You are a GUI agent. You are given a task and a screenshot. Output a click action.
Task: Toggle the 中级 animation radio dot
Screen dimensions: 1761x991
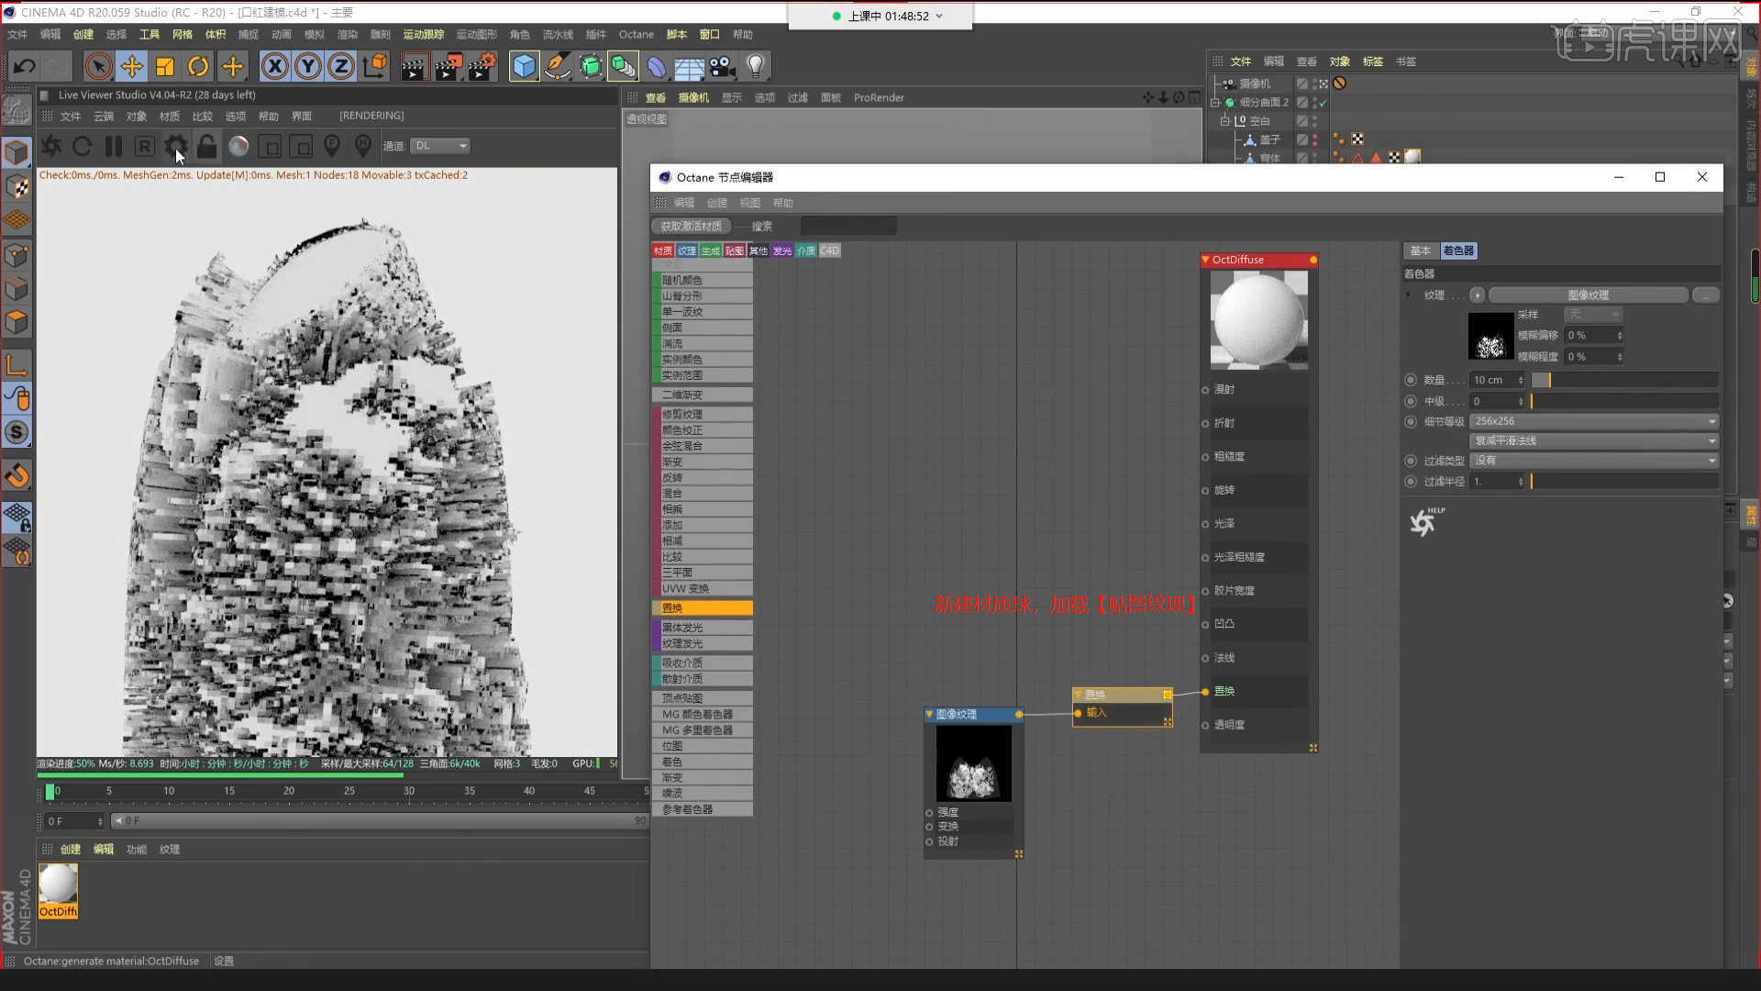pos(1411,401)
